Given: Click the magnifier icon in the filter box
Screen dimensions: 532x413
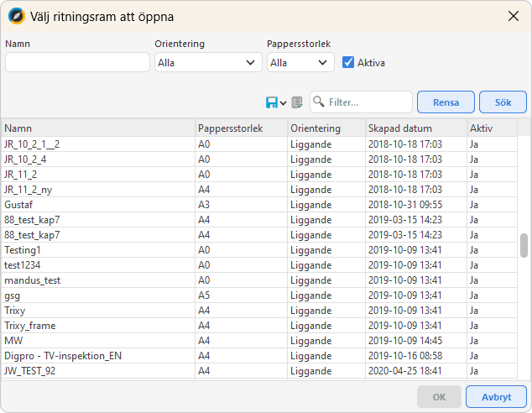Looking at the screenshot, I should coord(319,102).
